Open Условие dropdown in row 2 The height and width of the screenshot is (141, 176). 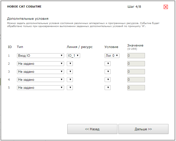pyautogui.click(x=107, y=64)
